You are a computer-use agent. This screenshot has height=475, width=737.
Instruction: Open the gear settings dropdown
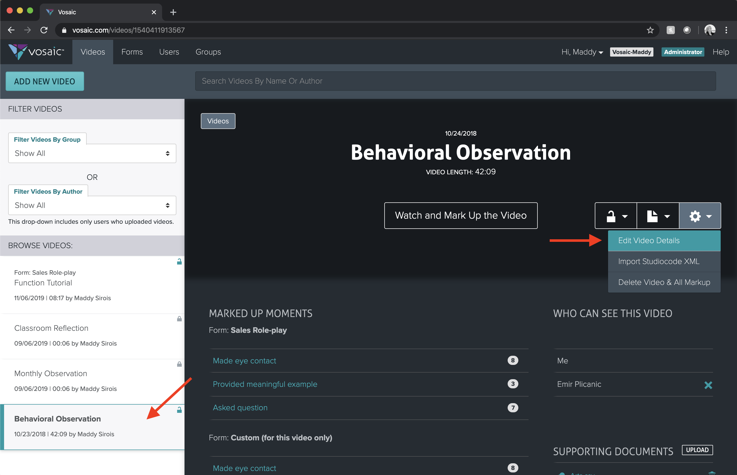pyautogui.click(x=700, y=216)
